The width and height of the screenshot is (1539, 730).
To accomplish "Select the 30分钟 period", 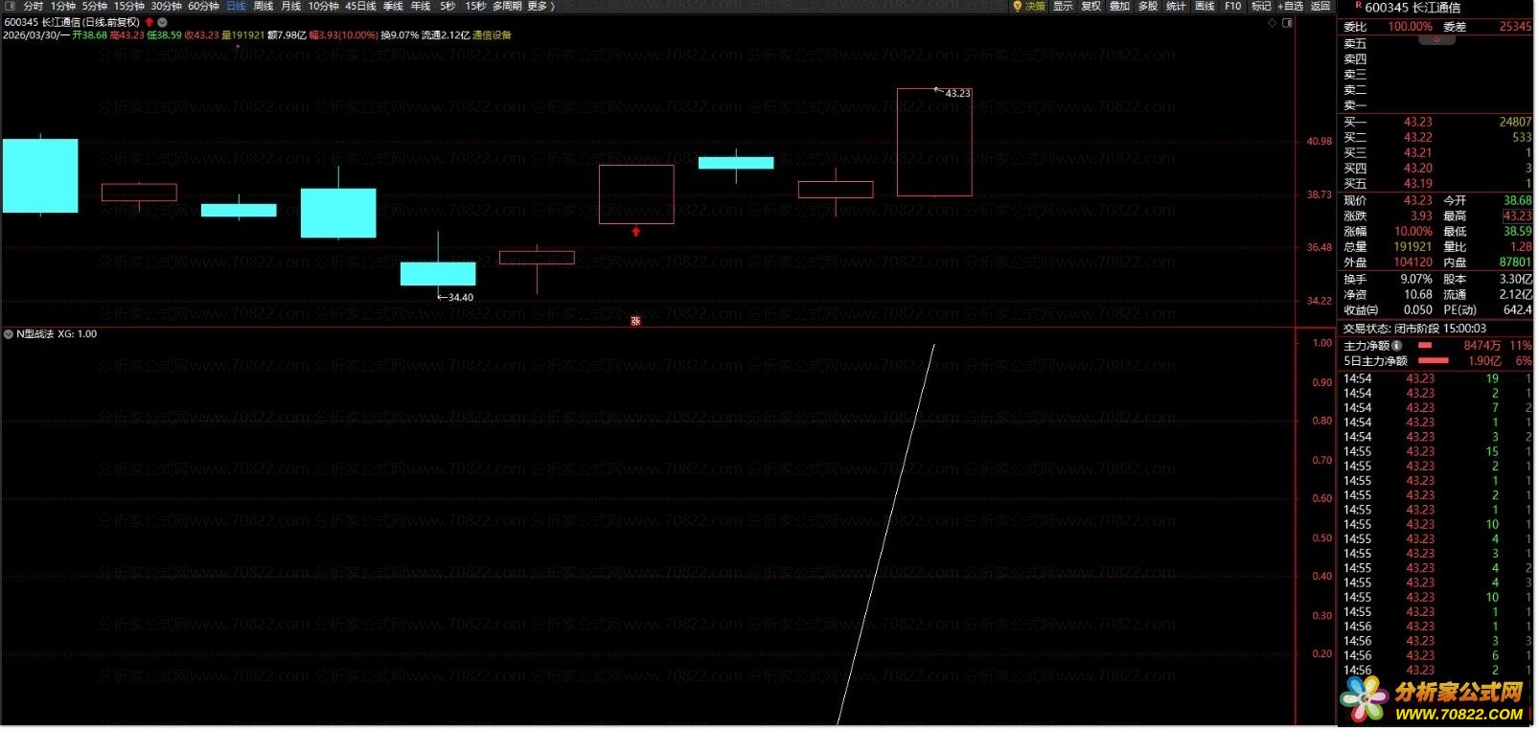I will tap(167, 6).
